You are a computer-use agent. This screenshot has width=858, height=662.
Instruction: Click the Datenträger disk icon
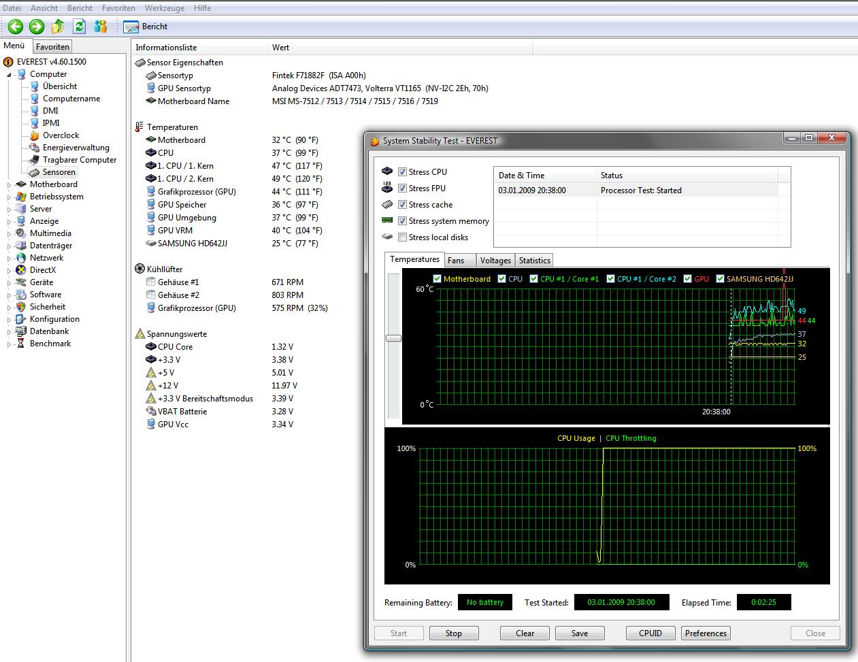(21, 246)
